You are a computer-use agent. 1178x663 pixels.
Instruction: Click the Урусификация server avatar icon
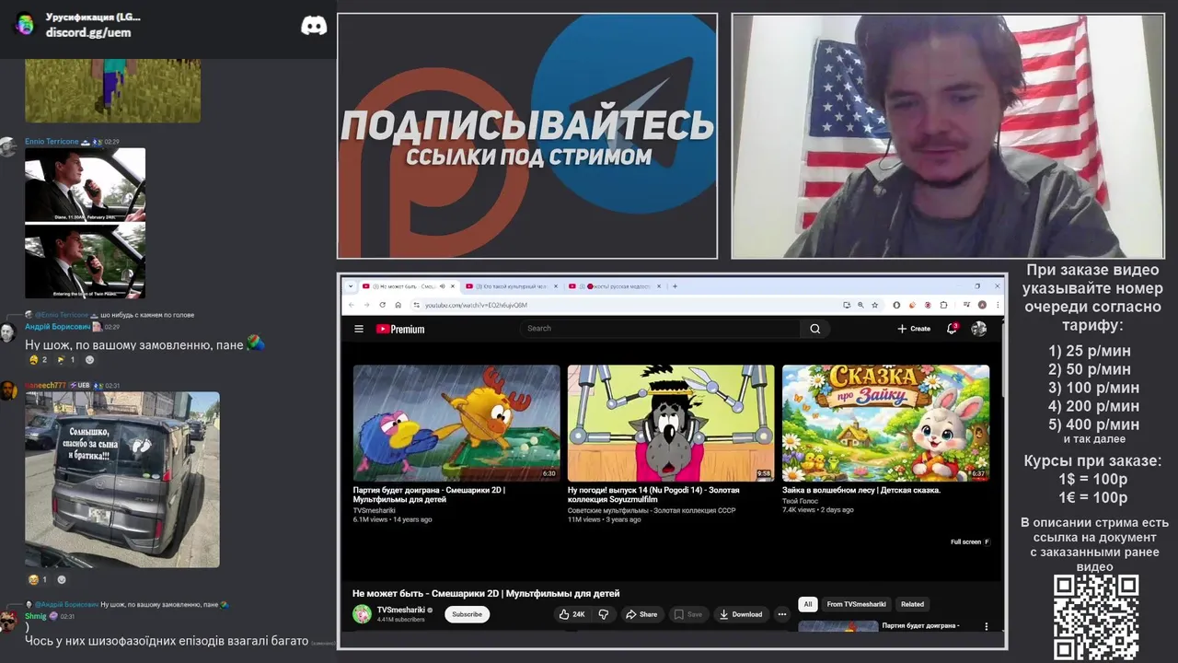point(26,24)
